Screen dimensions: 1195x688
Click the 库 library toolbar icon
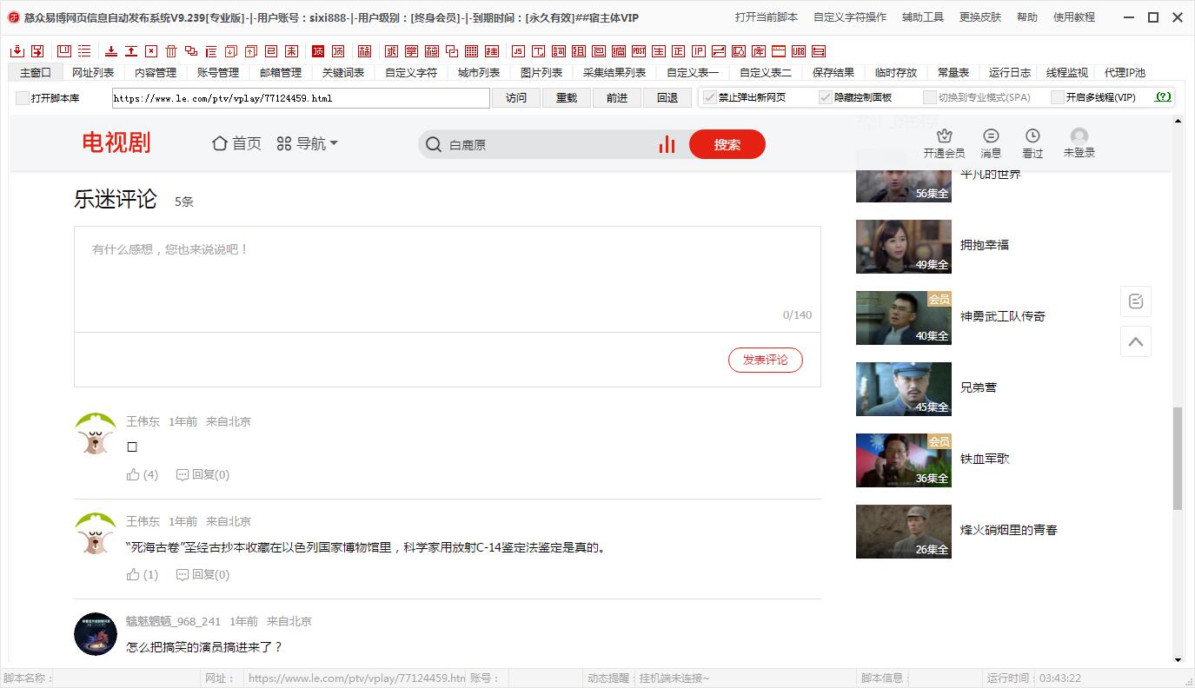pyautogui.click(x=759, y=50)
